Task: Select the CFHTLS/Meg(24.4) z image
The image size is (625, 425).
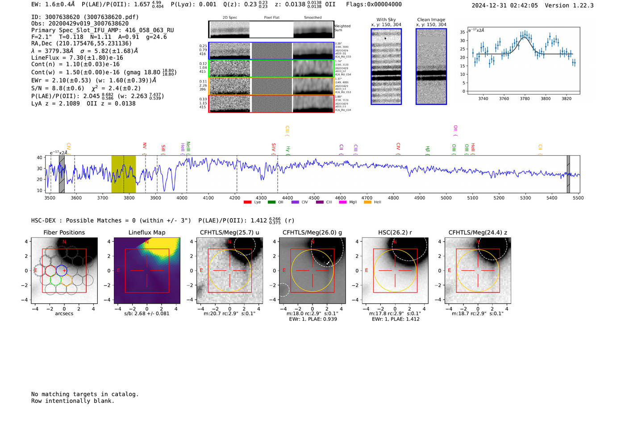Action: [478, 271]
